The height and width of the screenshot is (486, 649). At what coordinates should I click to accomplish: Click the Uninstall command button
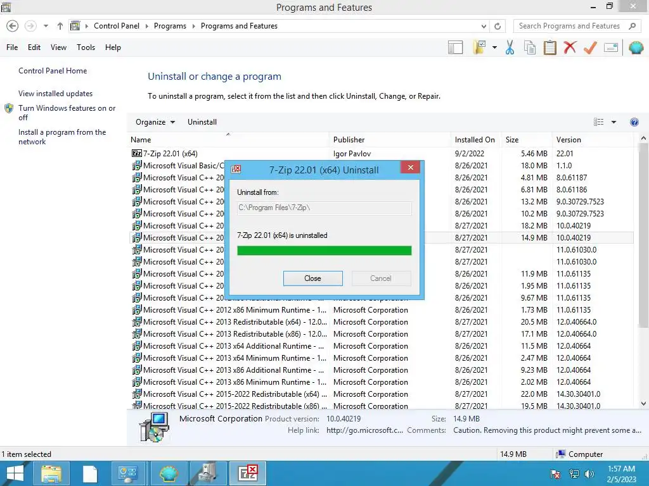pos(202,122)
